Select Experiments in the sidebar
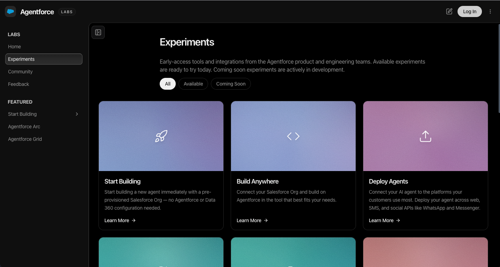Image resolution: width=500 pixels, height=267 pixels. pos(44,59)
